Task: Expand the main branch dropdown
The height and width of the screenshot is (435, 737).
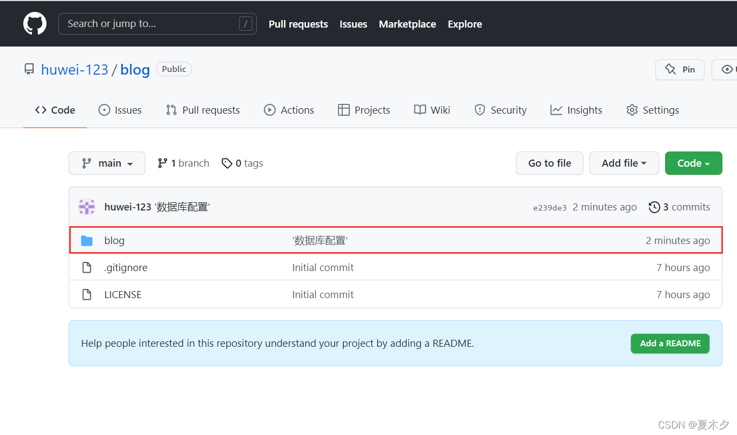Action: pos(107,163)
